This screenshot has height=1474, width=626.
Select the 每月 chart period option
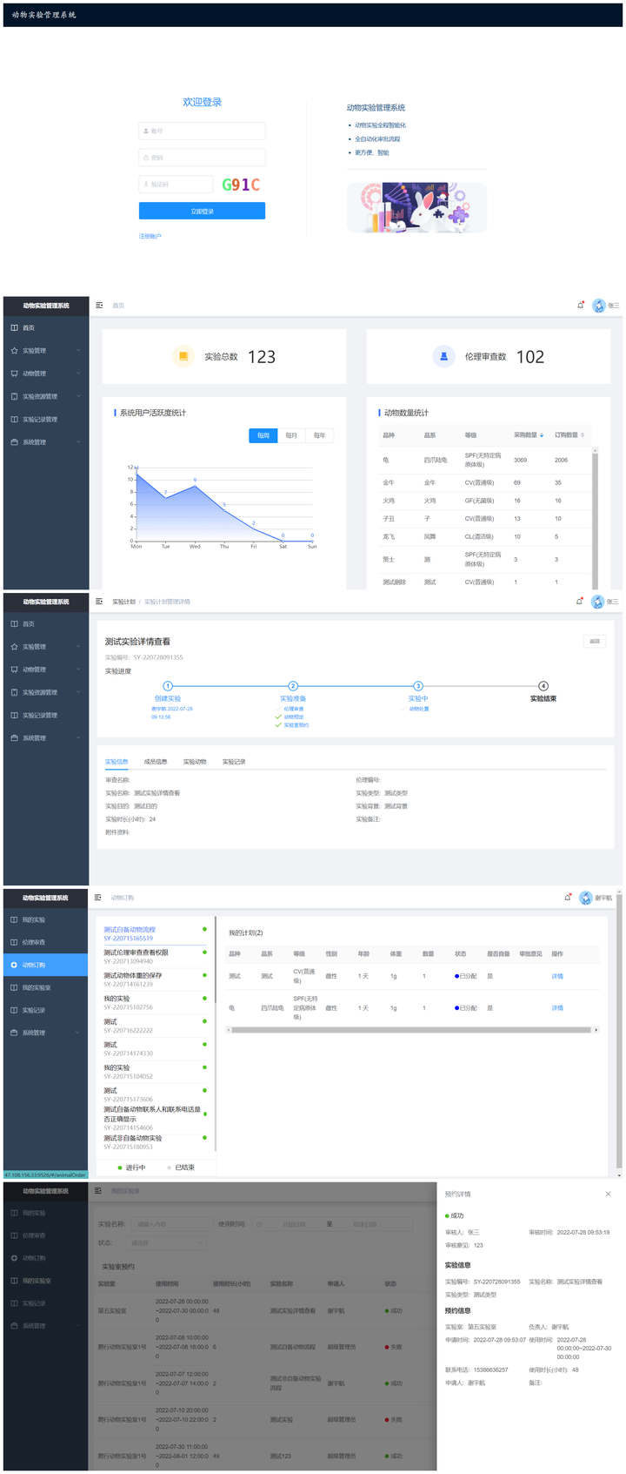291,435
